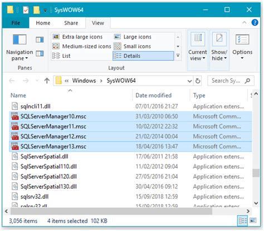Click the vertical scrollbar down arrow
Screen dimensions: 264x231
(256, 203)
